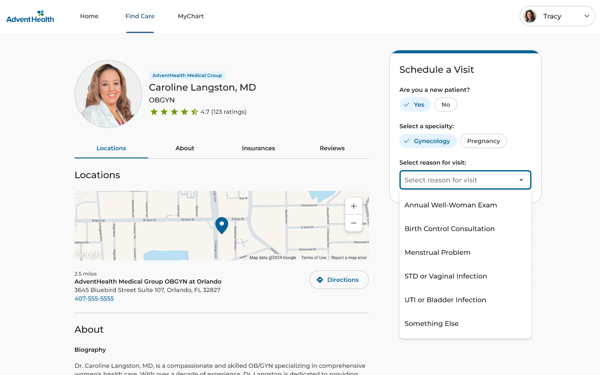Select STD or Vaginal Infection
The image size is (600, 375).
point(465,276)
